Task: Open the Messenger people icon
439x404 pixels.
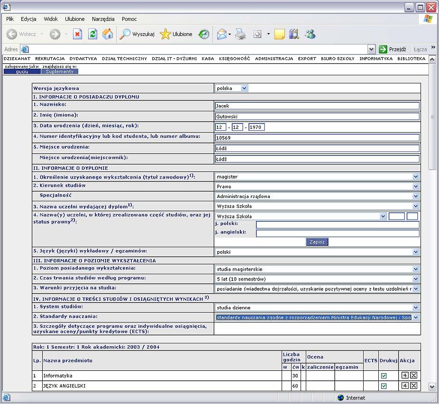Action: 311,34
